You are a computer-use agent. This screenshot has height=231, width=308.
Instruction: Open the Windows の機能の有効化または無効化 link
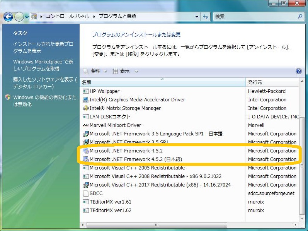[x=44, y=101]
